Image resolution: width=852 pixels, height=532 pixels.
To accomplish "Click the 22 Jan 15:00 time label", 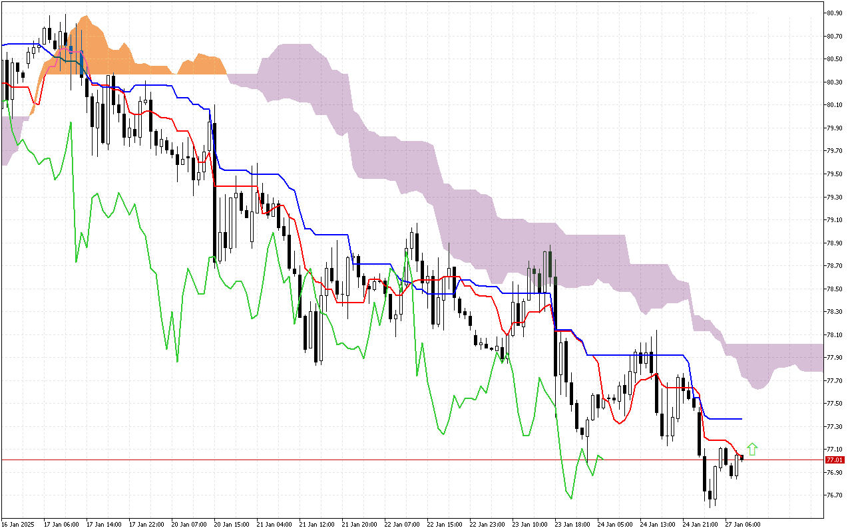I will tap(445, 524).
